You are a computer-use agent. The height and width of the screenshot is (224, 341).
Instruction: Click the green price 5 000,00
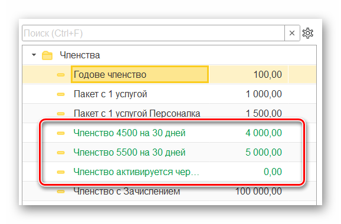click(x=264, y=152)
